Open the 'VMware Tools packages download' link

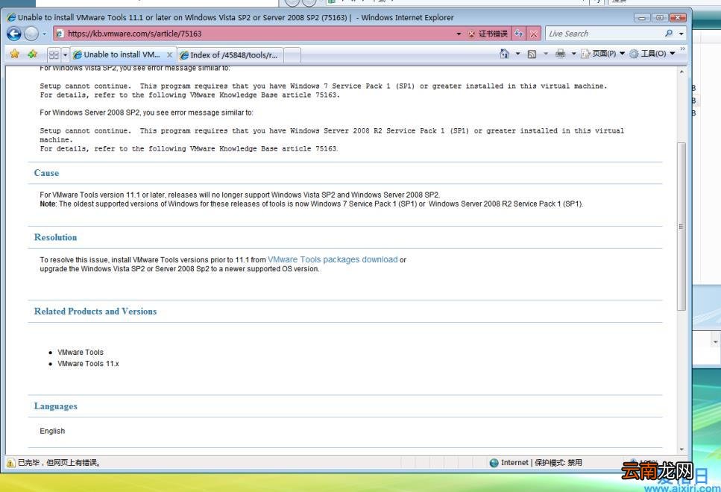(333, 259)
